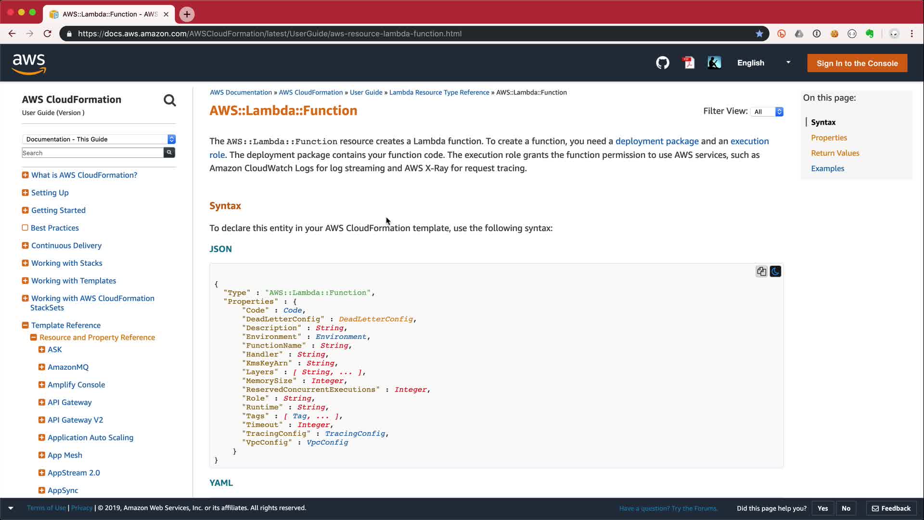The image size is (924, 520).
Task: Open the GitHub icon in header
Action: point(663,63)
